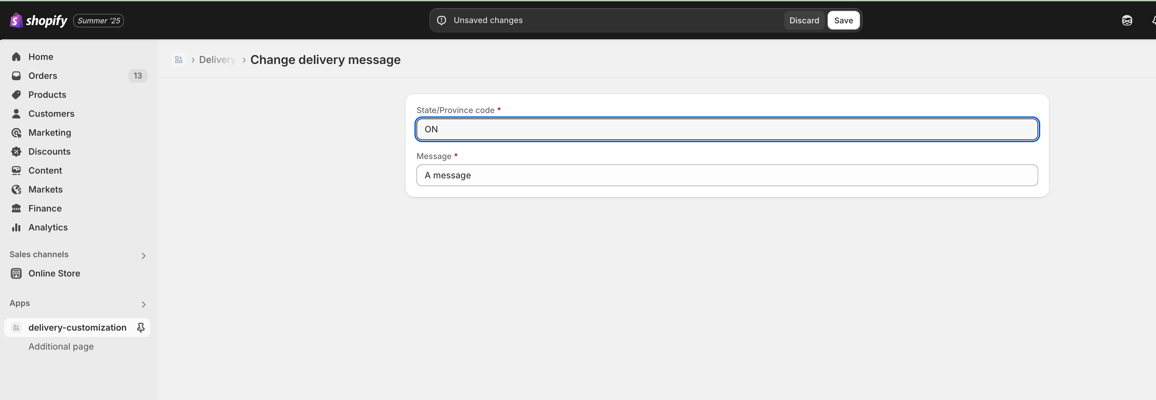
Task: Click the Message field label
Action: pos(434,156)
